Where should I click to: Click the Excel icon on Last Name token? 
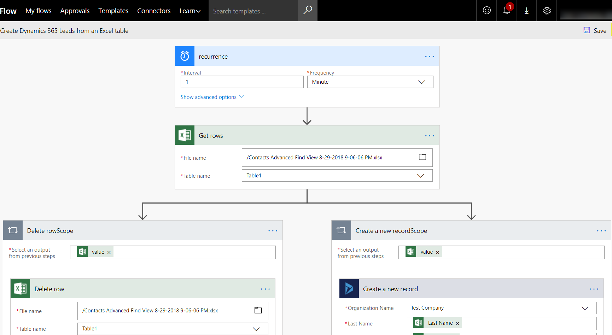(418, 323)
